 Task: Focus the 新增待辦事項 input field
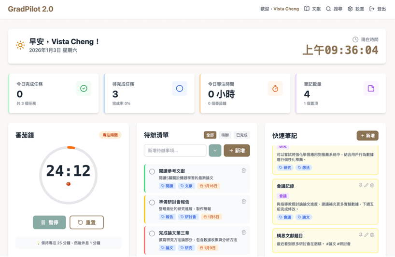pyautogui.click(x=175, y=151)
